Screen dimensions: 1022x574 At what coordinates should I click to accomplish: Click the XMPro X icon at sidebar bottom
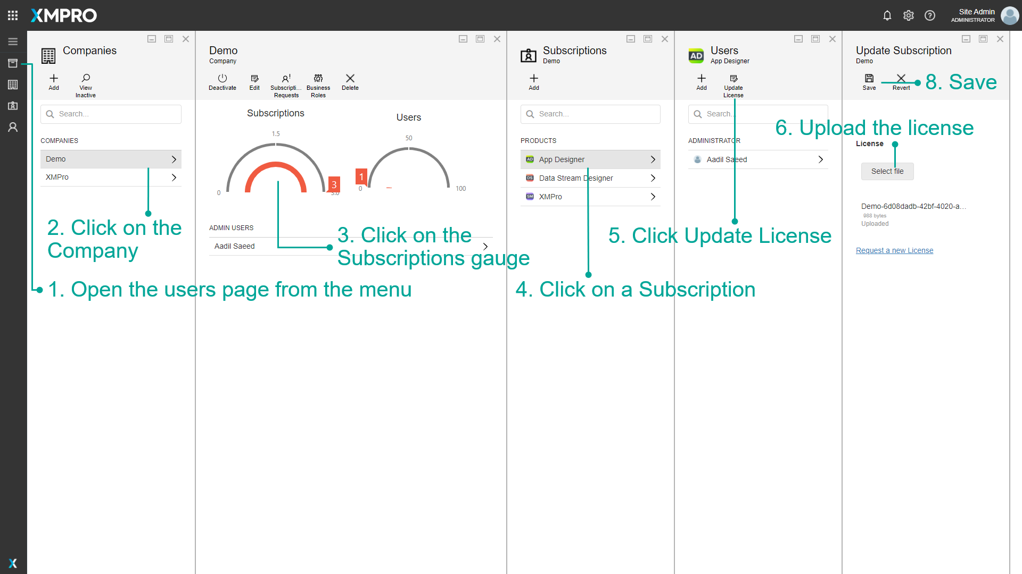[x=13, y=563]
